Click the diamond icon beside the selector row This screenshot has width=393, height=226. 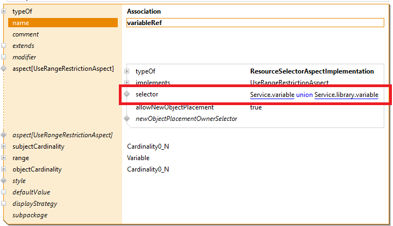point(127,95)
